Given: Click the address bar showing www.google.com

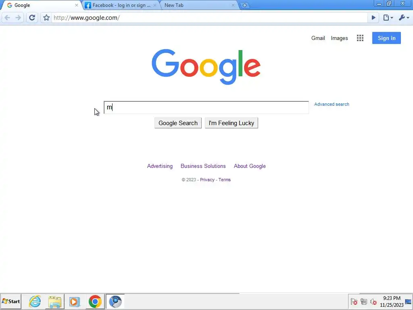Looking at the screenshot, I should point(209,18).
